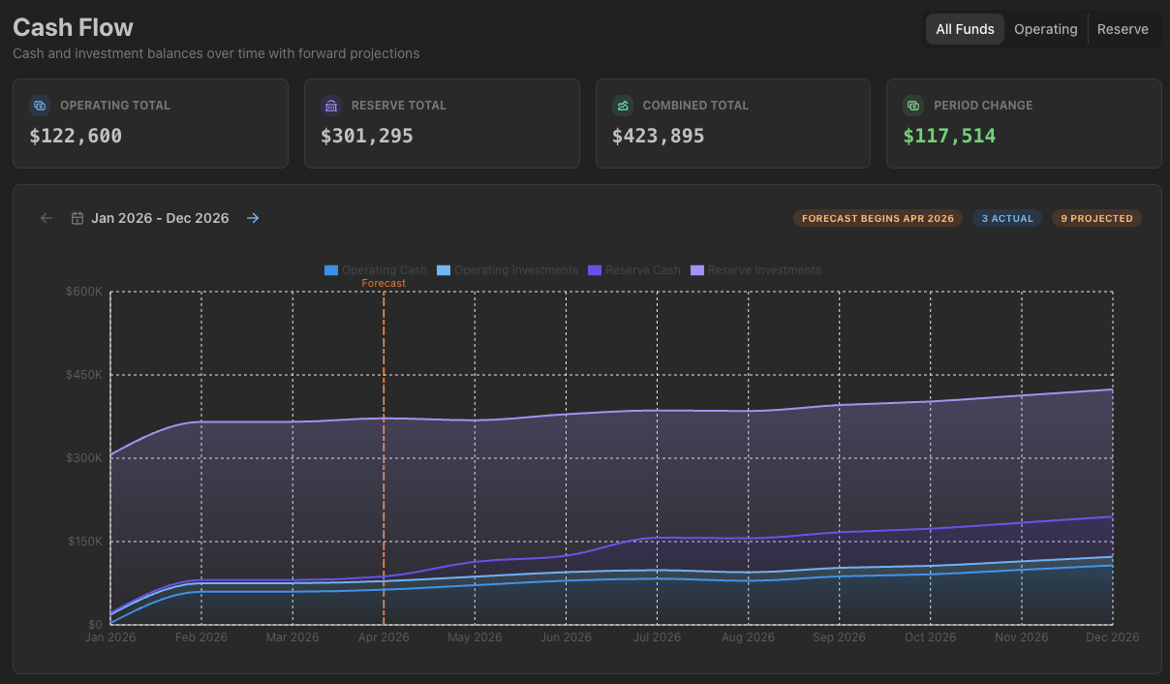The image size is (1170, 684).
Task: Switch to the Operating tab
Action: tap(1045, 29)
